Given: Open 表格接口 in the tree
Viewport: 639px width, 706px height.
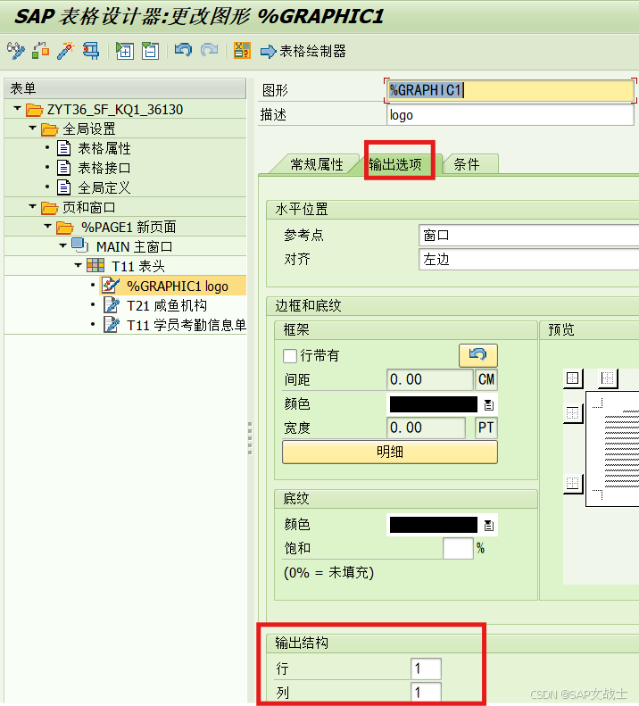Looking at the screenshot, I should point(104,168).
